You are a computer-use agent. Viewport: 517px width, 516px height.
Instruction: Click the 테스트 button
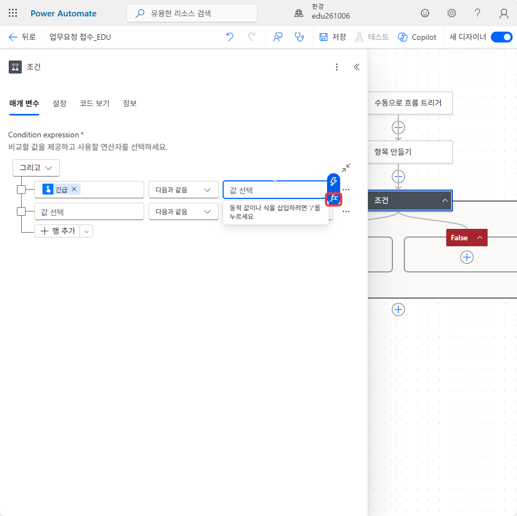pos(372,37)
